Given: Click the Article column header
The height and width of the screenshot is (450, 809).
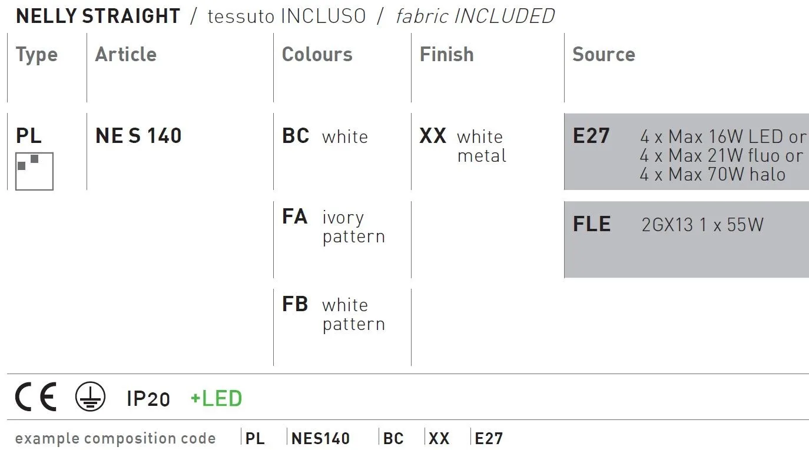Looking at the screenshot, I should pos(126,54).
